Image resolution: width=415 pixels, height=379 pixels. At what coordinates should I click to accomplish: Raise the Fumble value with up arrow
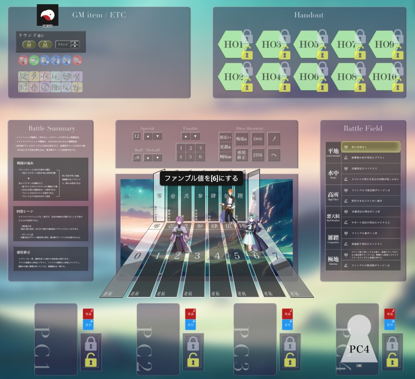pyautogui.click(x=186, y=136)
